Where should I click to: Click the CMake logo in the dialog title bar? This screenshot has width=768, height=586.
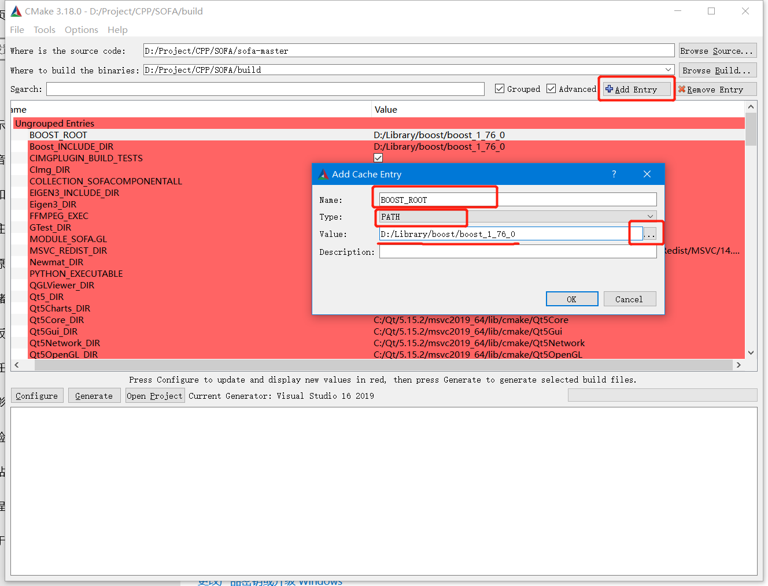point(324,174)
